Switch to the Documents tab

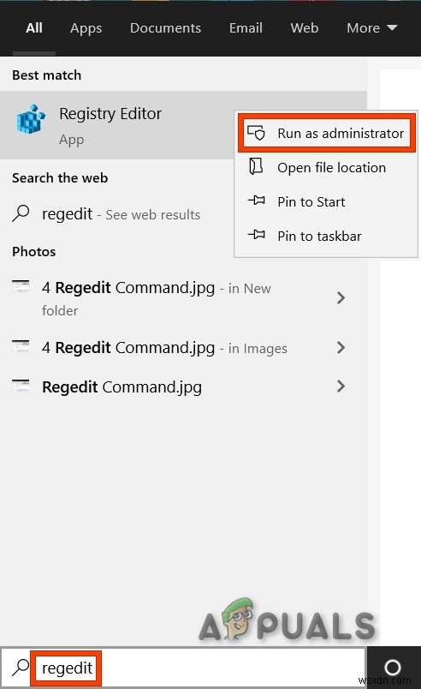click(165, 28)
